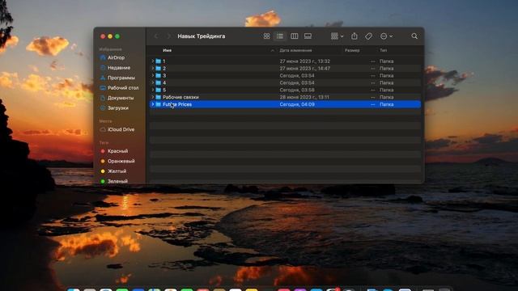Open the More actions ellipsis menu
The image size is (518, 291).
[386, 36]
